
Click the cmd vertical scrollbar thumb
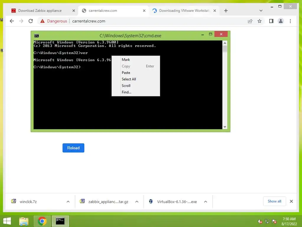pyautogui.click(x=225, y=49)
